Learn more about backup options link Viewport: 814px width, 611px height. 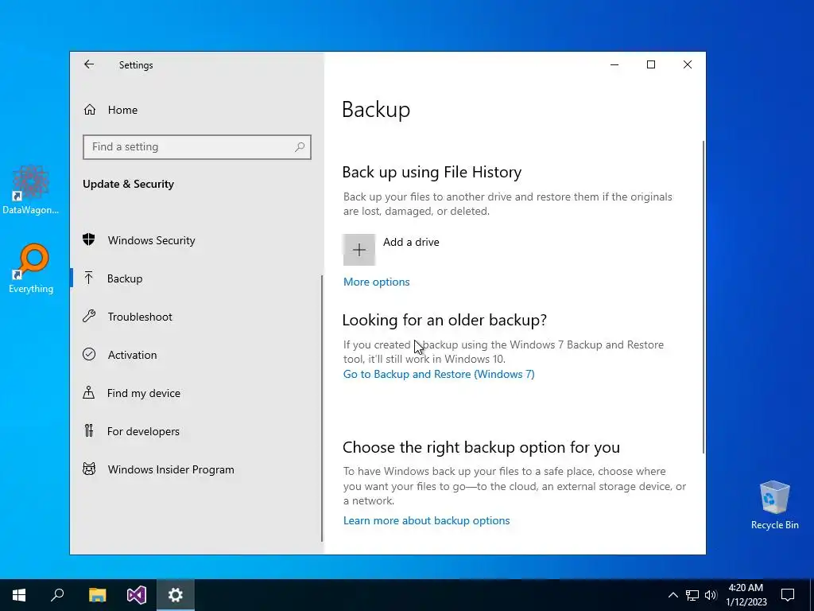426,520
